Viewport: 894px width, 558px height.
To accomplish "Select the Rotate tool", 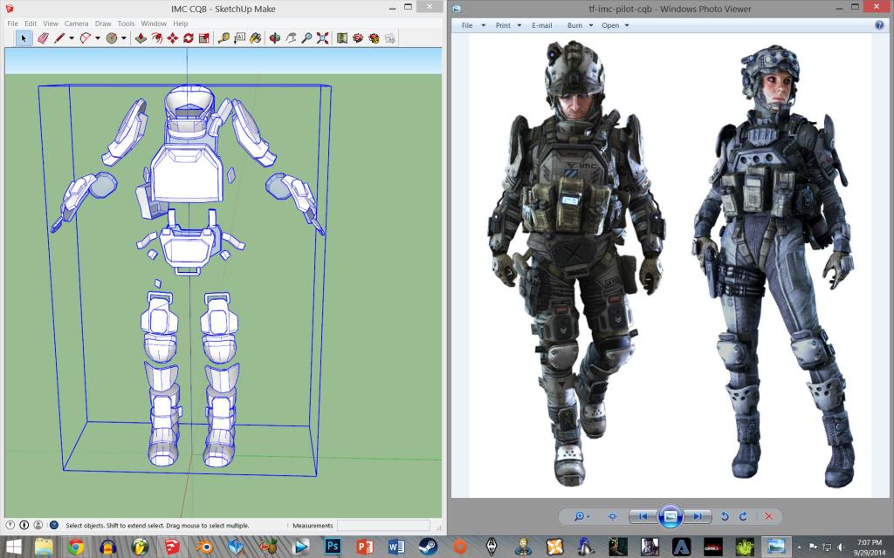I will [x=189, y=38].
